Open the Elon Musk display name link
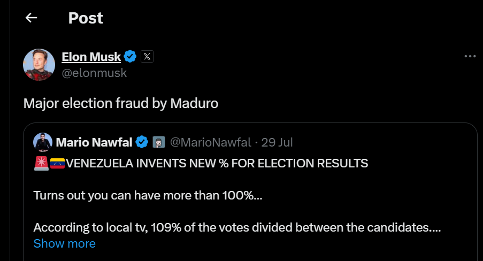Image resolution: width=483 pixels, height=261 pixels. (91, 57)
